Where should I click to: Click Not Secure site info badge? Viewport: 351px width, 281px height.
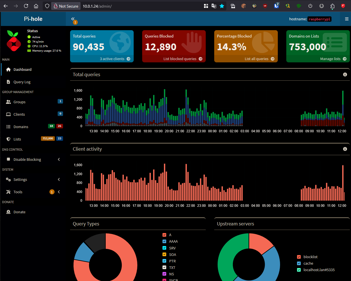click(66, 6)
